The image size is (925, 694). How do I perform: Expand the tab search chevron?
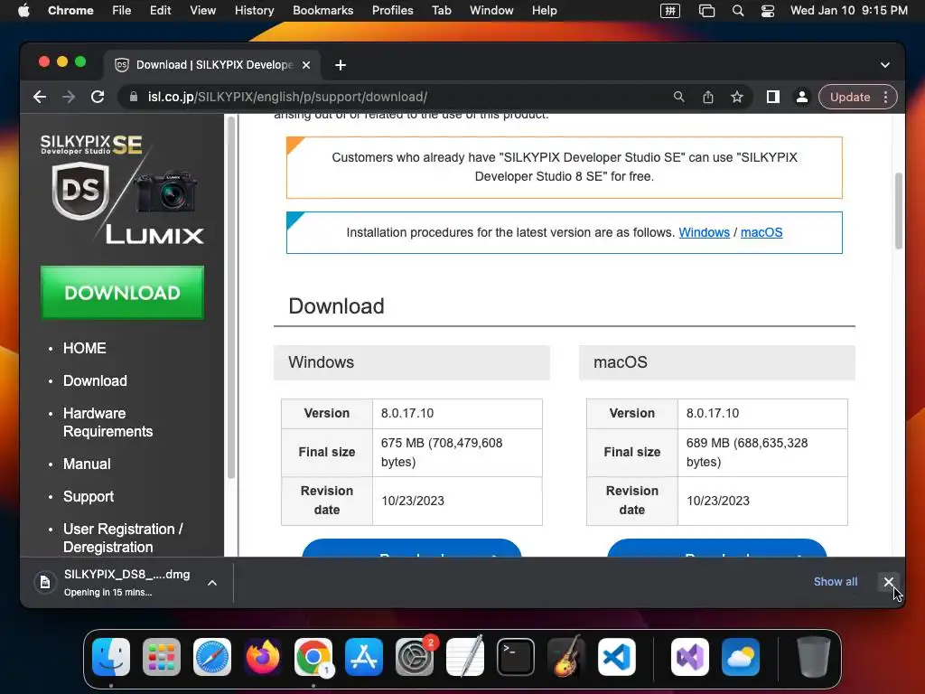click(x=885, y=65)
